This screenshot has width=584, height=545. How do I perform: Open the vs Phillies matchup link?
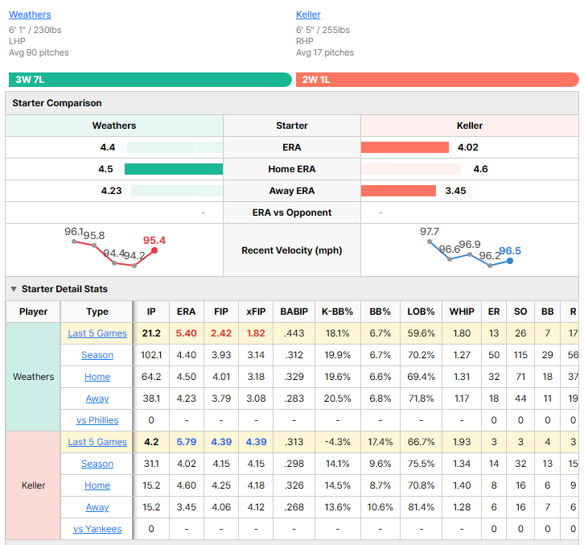pos(97,420)
